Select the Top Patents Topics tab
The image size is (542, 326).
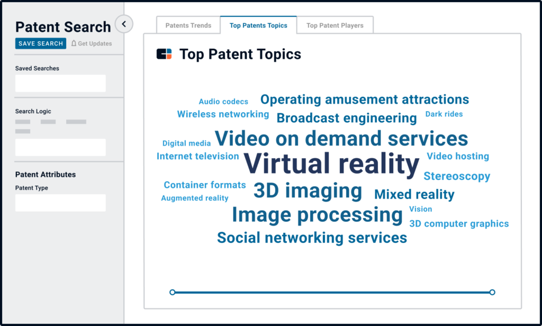(x=258, y=25)
